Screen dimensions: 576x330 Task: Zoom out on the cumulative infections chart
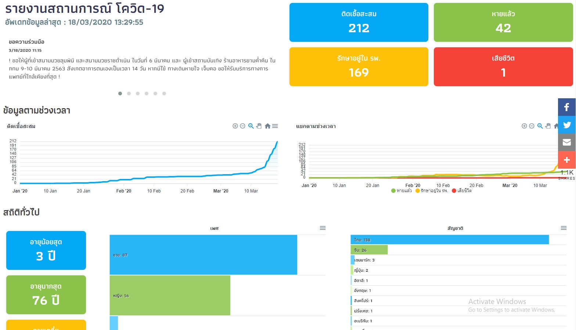click(x=242, y=126)
